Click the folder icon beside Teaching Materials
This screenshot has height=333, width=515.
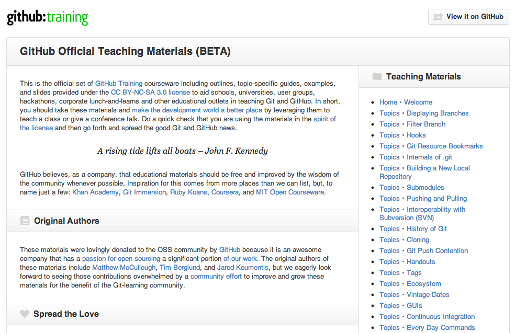377,76
